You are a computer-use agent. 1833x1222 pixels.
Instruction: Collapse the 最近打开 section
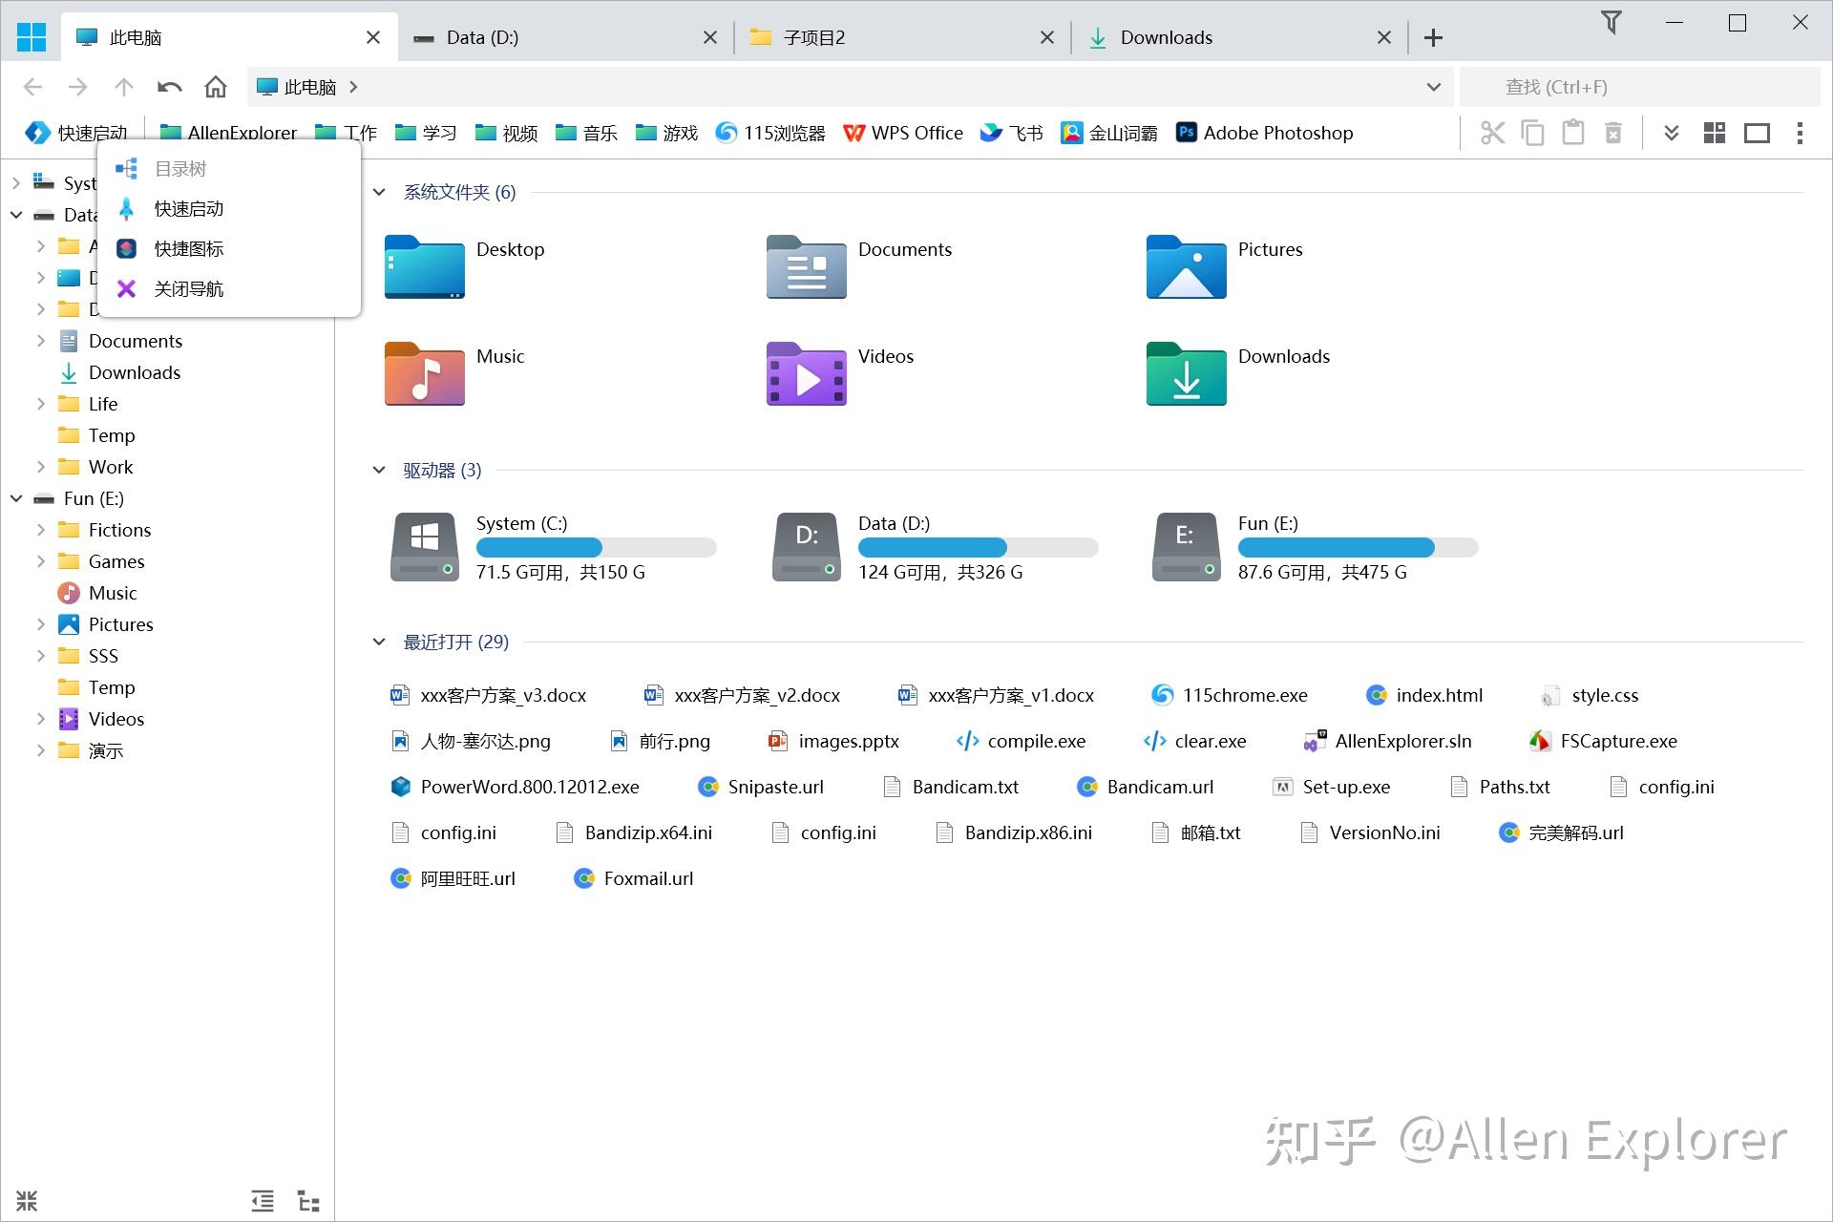[x=379, y=642]
